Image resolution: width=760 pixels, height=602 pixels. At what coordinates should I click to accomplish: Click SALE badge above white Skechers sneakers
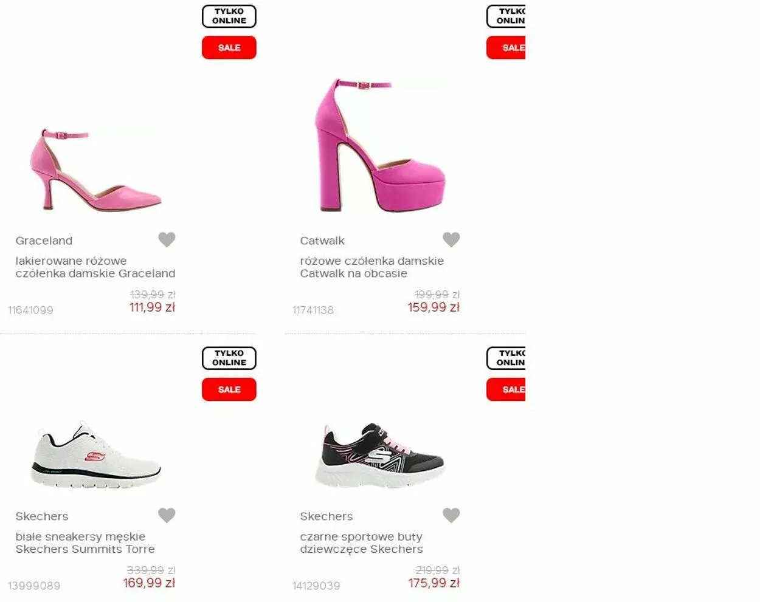(x=229, y=389)
